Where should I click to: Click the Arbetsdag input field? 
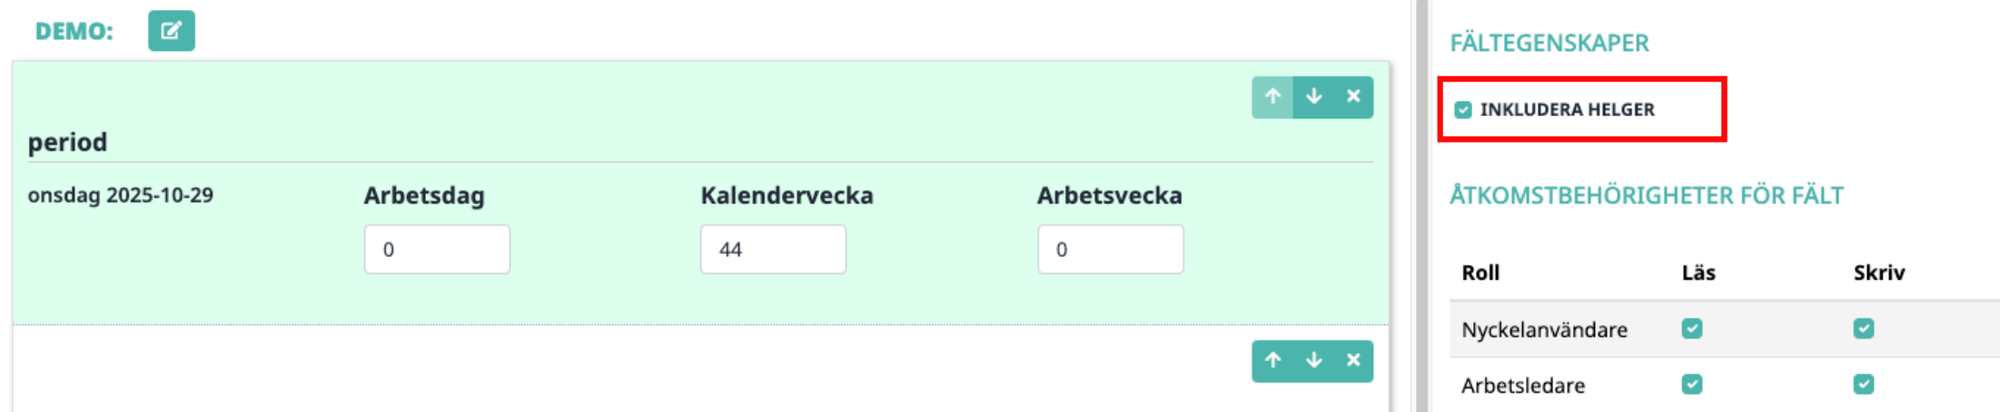(437, 250)
